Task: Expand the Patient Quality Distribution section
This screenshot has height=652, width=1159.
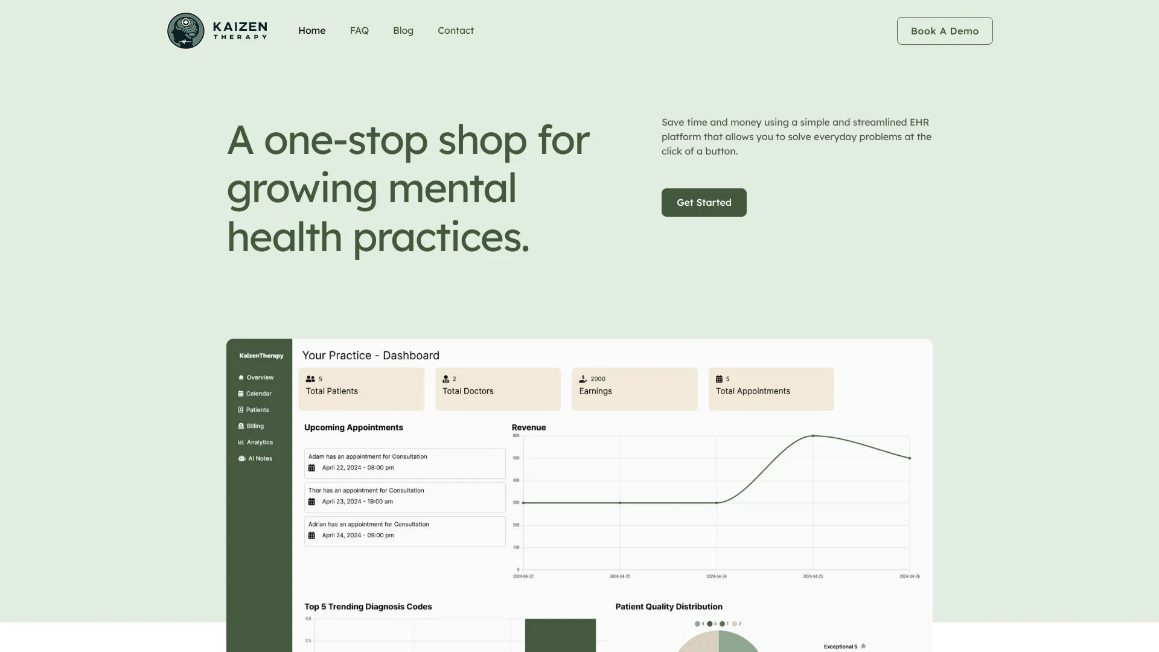Action: pyautogui.click(x=669, y=606)
